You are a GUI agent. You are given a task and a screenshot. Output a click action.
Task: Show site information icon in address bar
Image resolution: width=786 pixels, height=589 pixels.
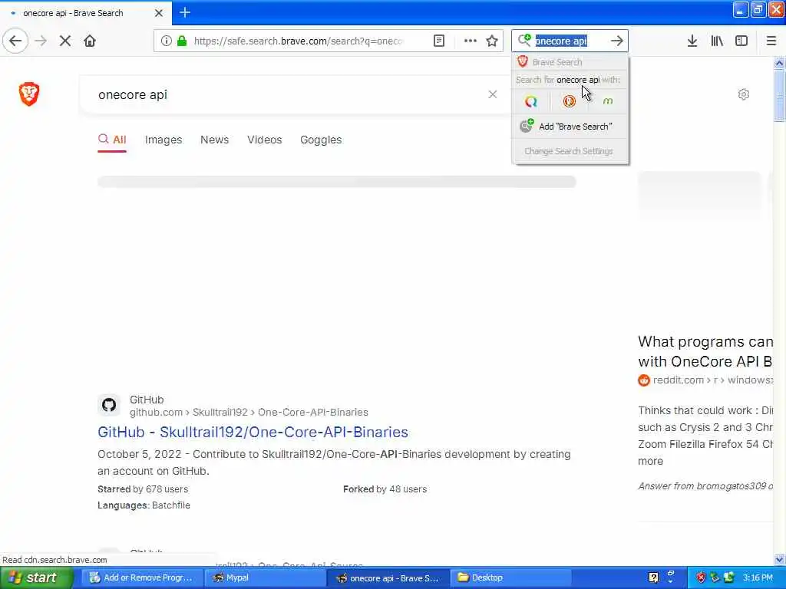pyautogui.click(x=167, y=41)
